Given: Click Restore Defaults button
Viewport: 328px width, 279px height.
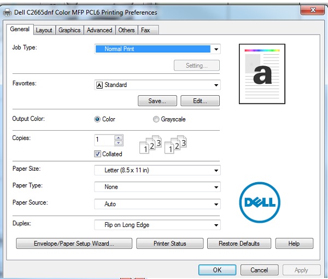Looking at the screenshot, I should tap(239, 243).
